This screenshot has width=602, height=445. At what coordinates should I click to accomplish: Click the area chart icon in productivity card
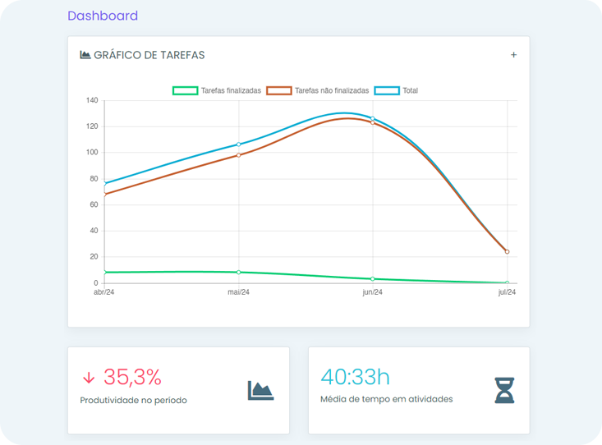[260, 390]
